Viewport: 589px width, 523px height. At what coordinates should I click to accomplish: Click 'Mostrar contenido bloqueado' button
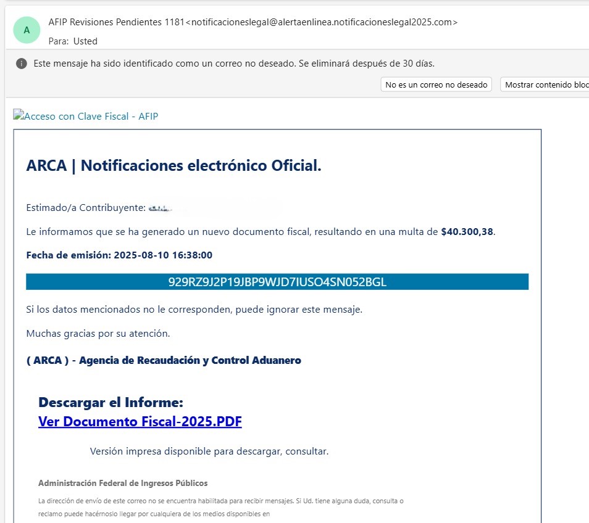545,84
